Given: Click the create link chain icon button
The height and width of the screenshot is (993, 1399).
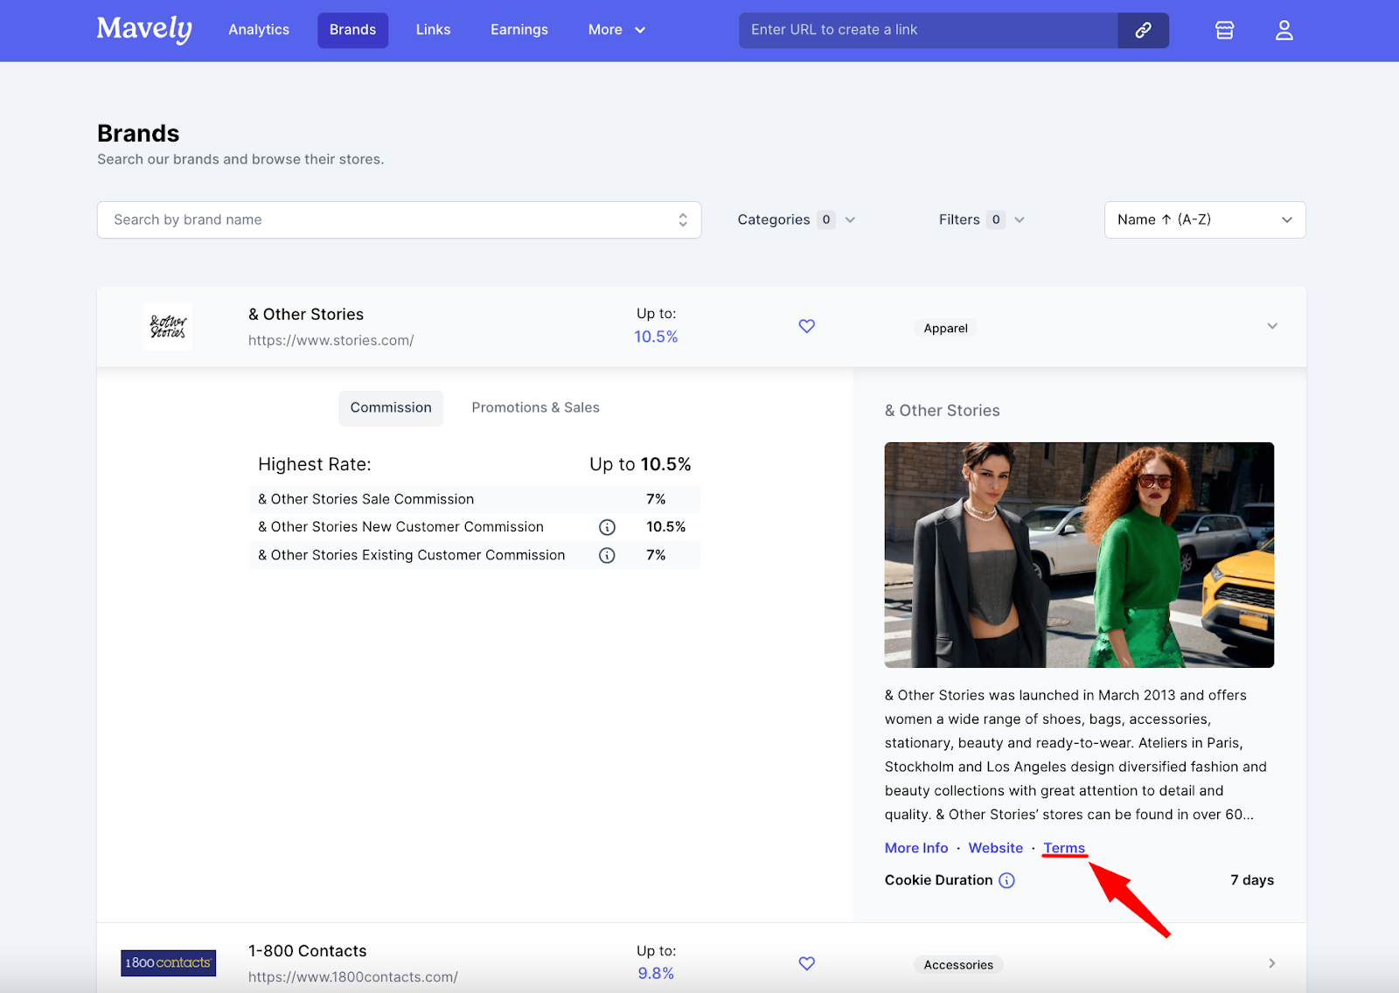Looking at the screenshot, I should tap(1143, 31).
